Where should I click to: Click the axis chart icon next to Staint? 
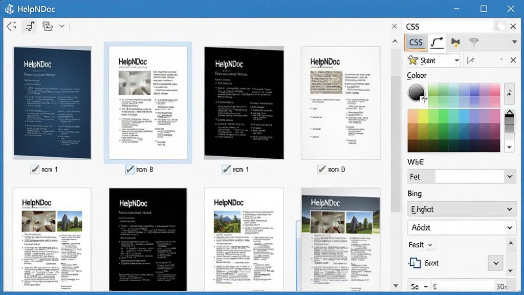[471, 60]
